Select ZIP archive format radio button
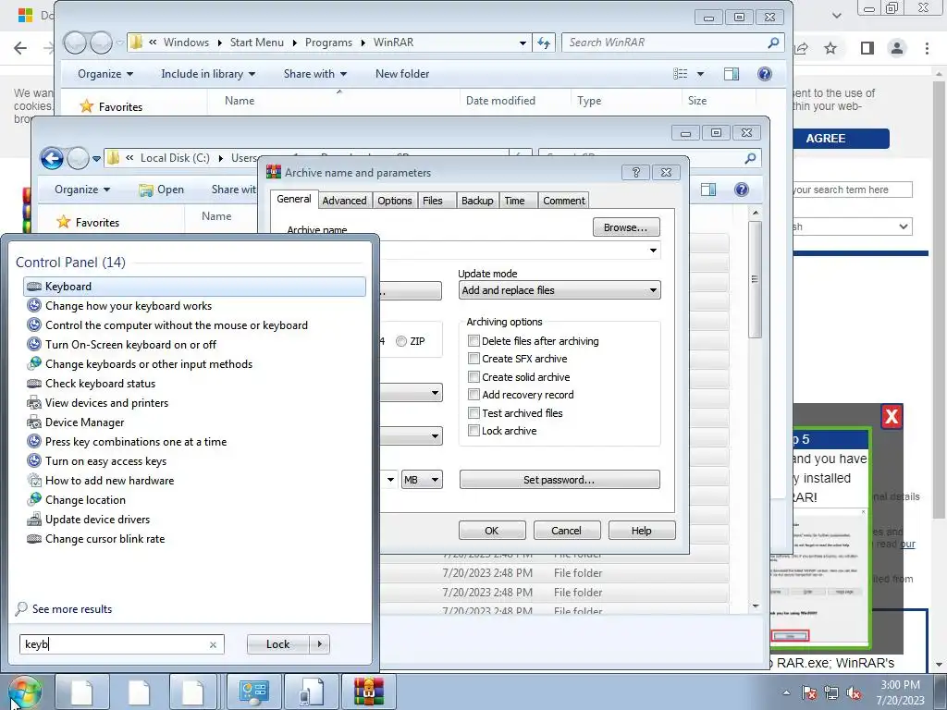Screen dimensions: 947x710 pyautogui.click(x=401, y=341)
